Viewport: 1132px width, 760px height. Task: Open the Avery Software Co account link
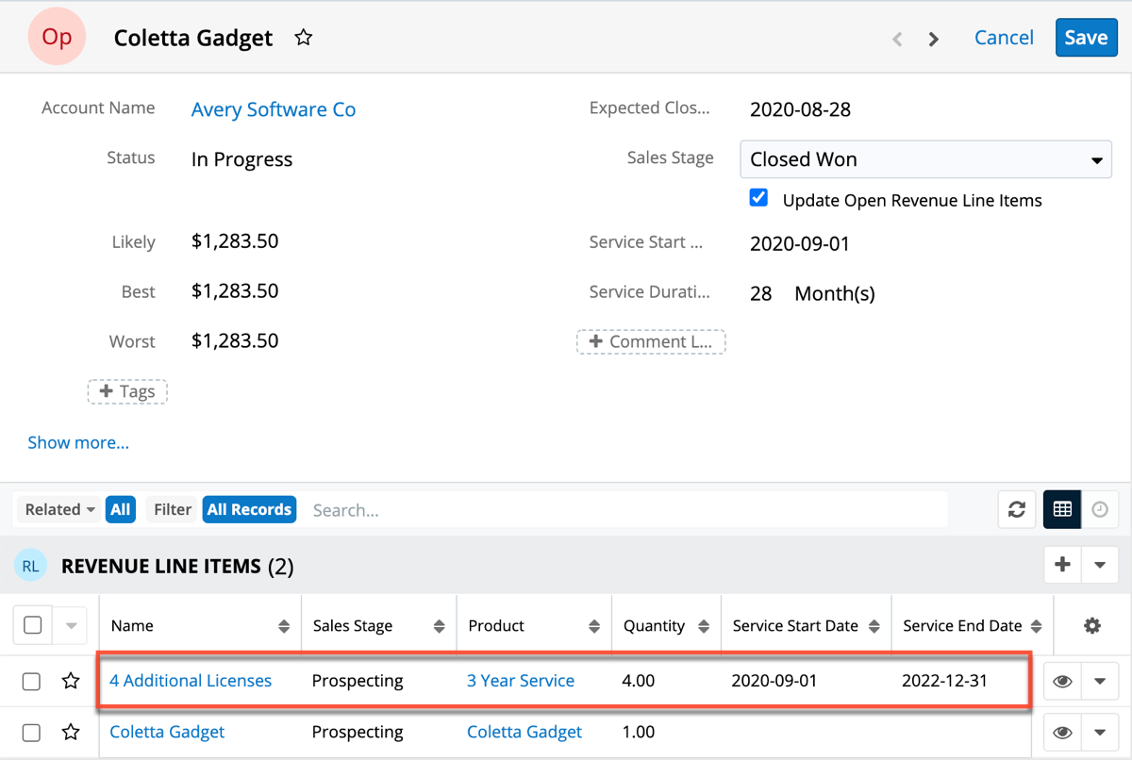click(273, 109)
